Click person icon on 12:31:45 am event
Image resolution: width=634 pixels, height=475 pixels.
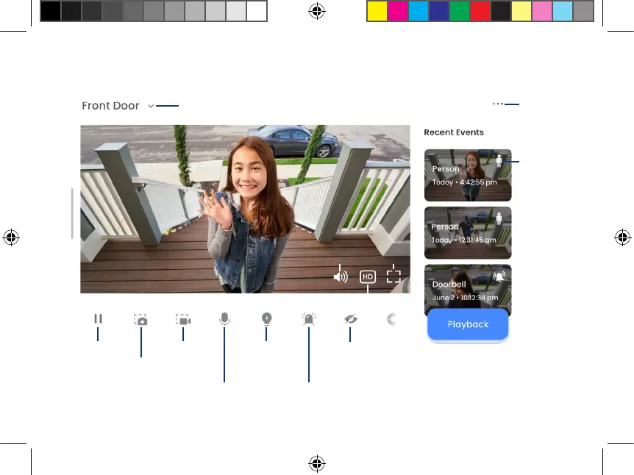pos(499,218)
